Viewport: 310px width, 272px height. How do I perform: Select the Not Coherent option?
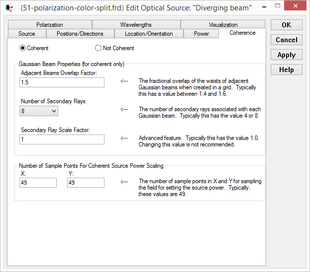tap(98, 48)
